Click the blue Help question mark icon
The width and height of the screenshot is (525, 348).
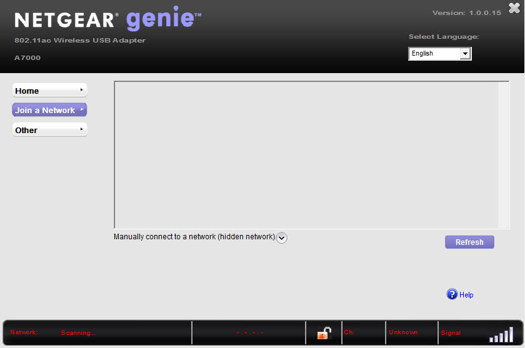pyautogui.click(x=452, y=294)
